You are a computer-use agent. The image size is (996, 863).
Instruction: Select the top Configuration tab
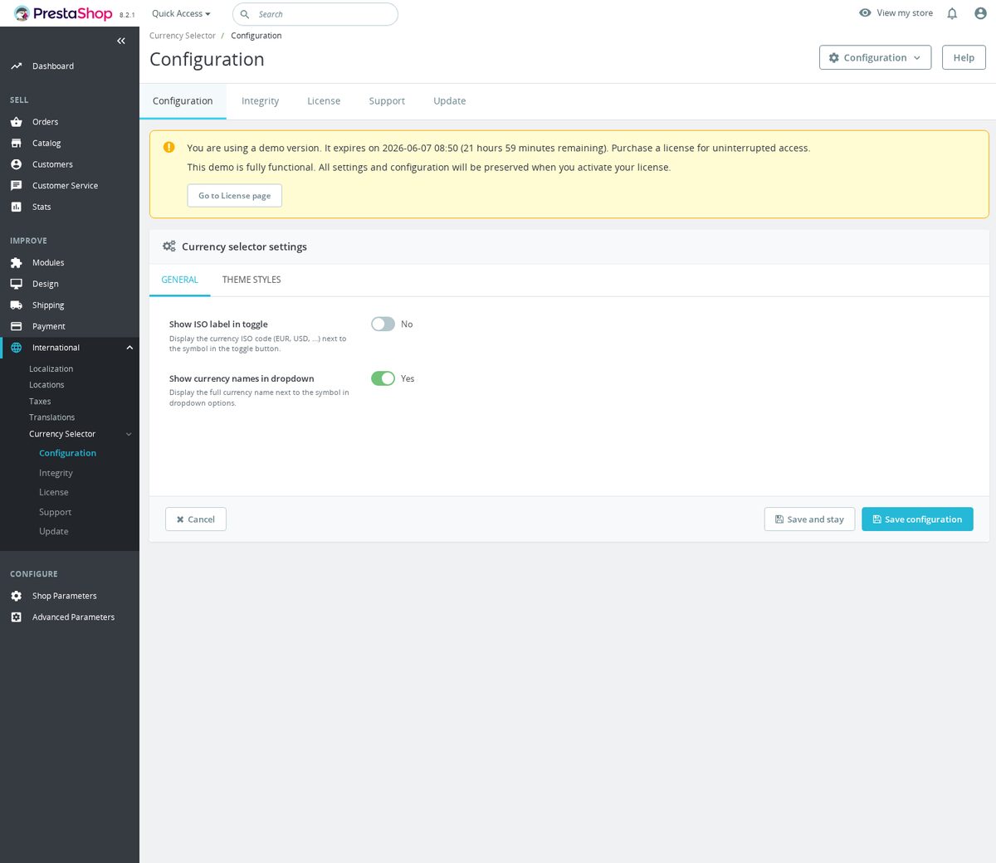point(183,101)
